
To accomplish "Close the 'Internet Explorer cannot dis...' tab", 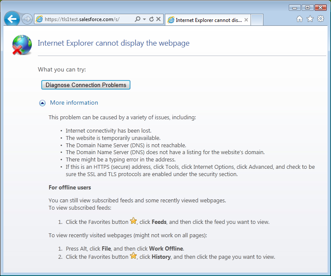I will [246, 20].
